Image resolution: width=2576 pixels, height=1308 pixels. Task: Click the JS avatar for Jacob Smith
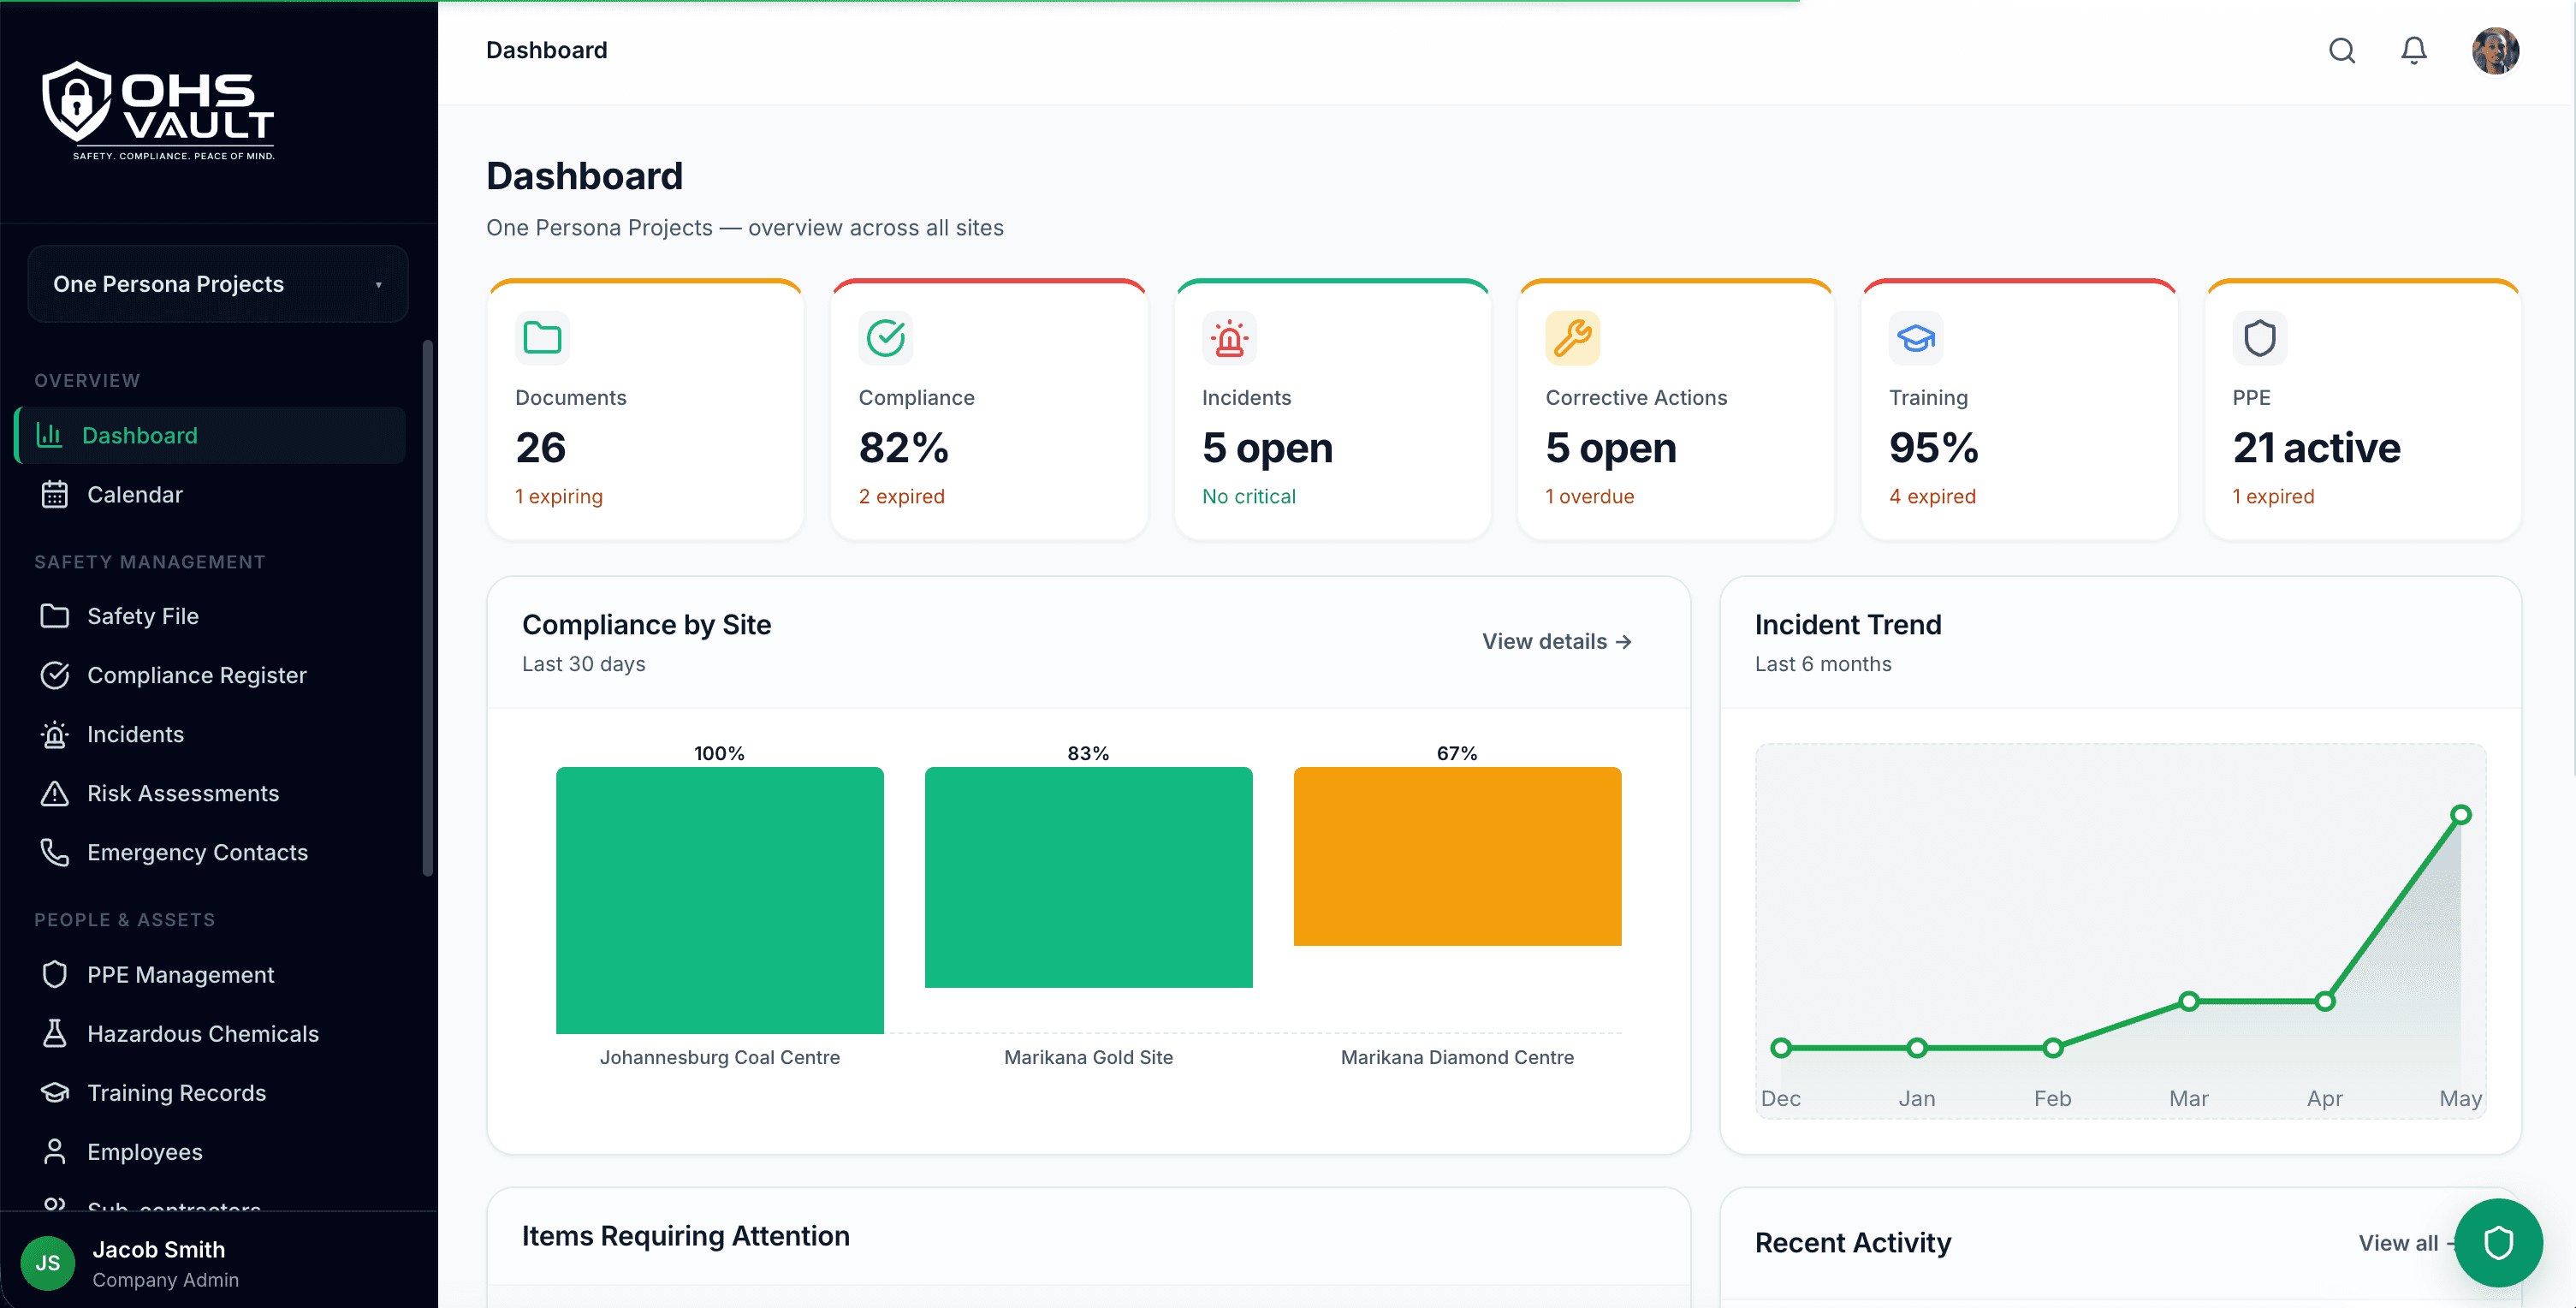click(48, 1263)
